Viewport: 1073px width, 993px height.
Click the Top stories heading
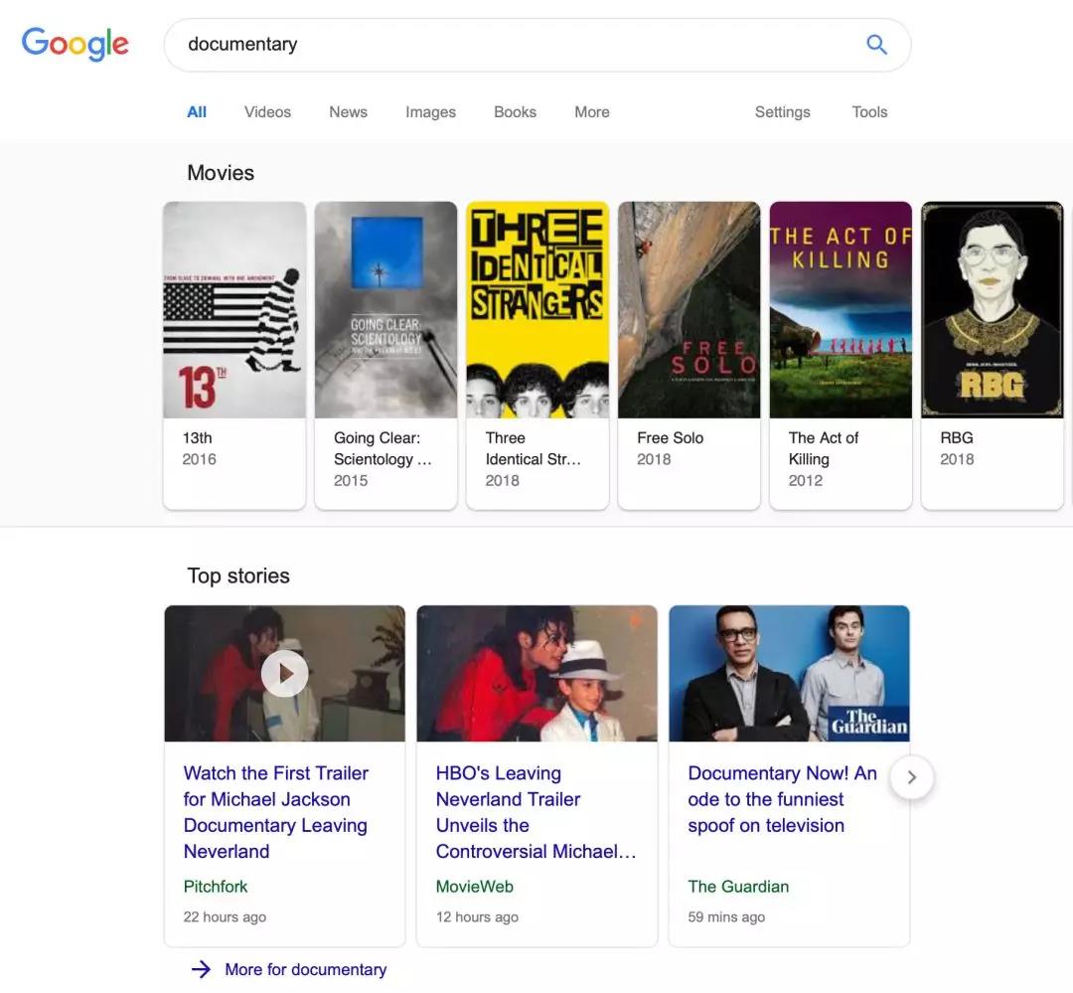238,576
